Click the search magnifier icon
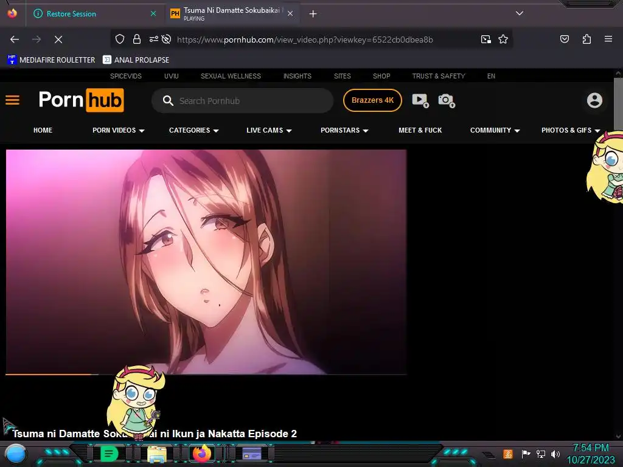The width and height of the screenshot is (623, 467). point(168,101)
